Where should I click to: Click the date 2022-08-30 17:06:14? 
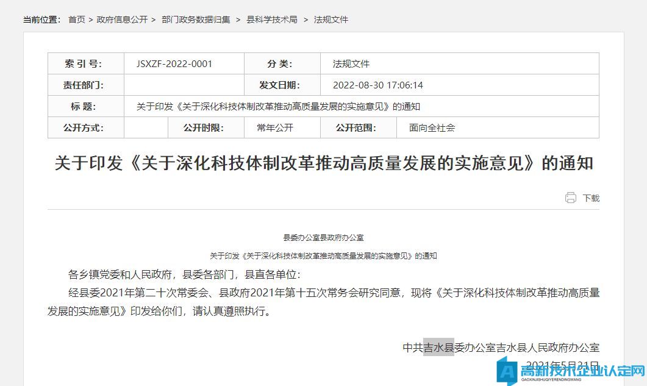(377, 85)
